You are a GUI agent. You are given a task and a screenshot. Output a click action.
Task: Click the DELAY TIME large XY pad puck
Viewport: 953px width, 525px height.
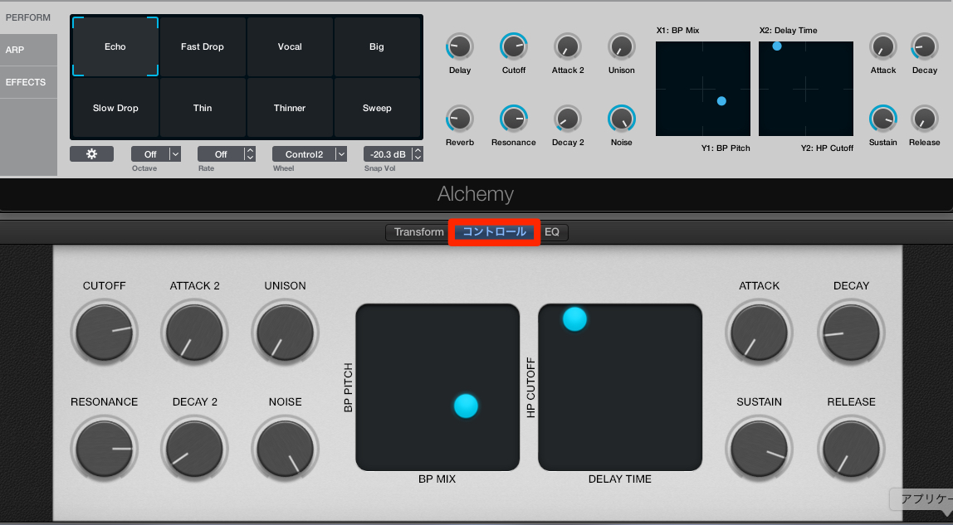[574, 318]
